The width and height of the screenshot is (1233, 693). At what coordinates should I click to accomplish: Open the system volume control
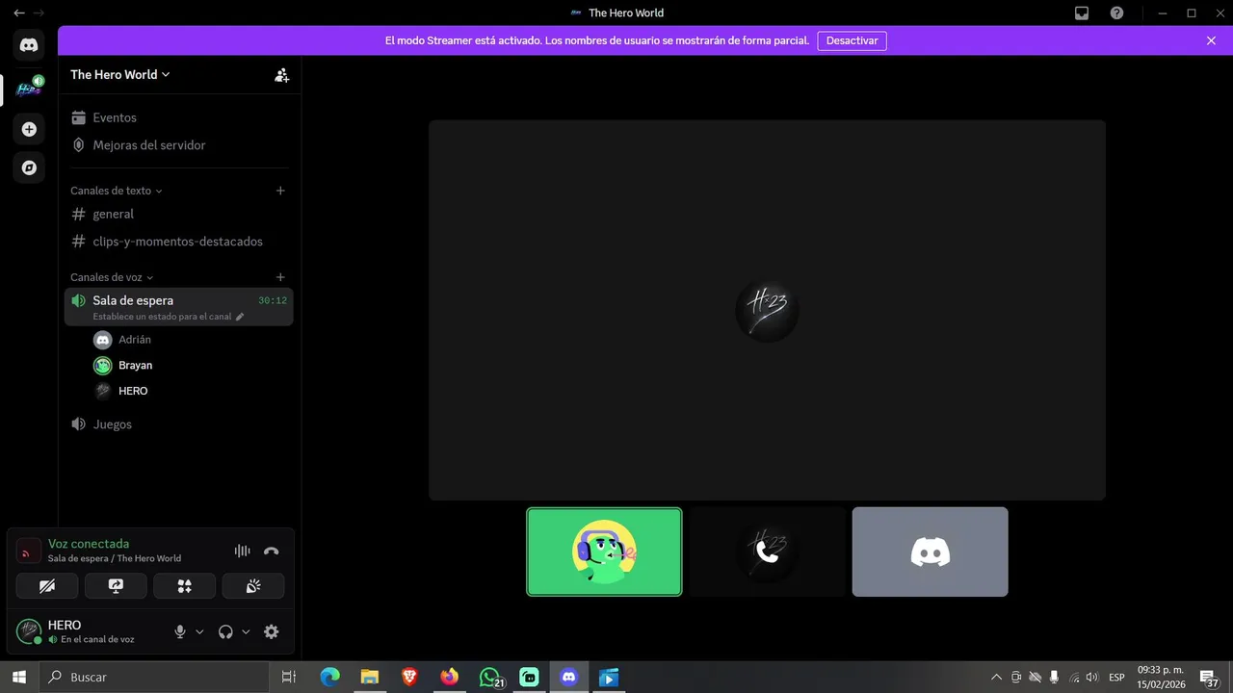click(1091, 677)
